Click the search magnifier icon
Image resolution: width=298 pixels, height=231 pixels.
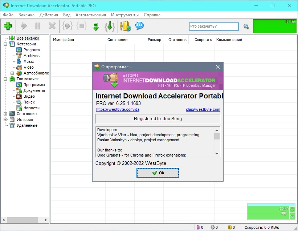pyautogui.click(x=246, y=27)
